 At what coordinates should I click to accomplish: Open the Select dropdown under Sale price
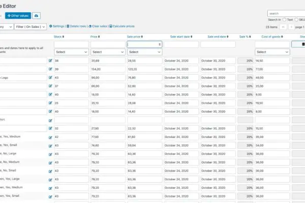point(144,52)
